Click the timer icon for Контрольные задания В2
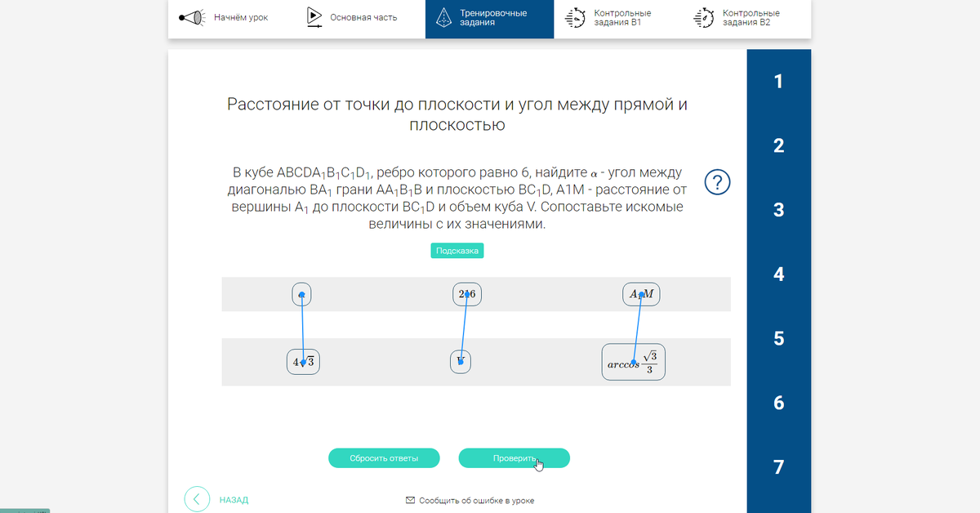 (703, 18)
